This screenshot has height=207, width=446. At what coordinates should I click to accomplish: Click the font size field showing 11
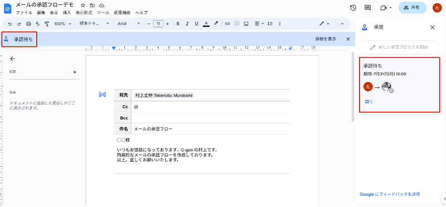(x=158, y=23)
